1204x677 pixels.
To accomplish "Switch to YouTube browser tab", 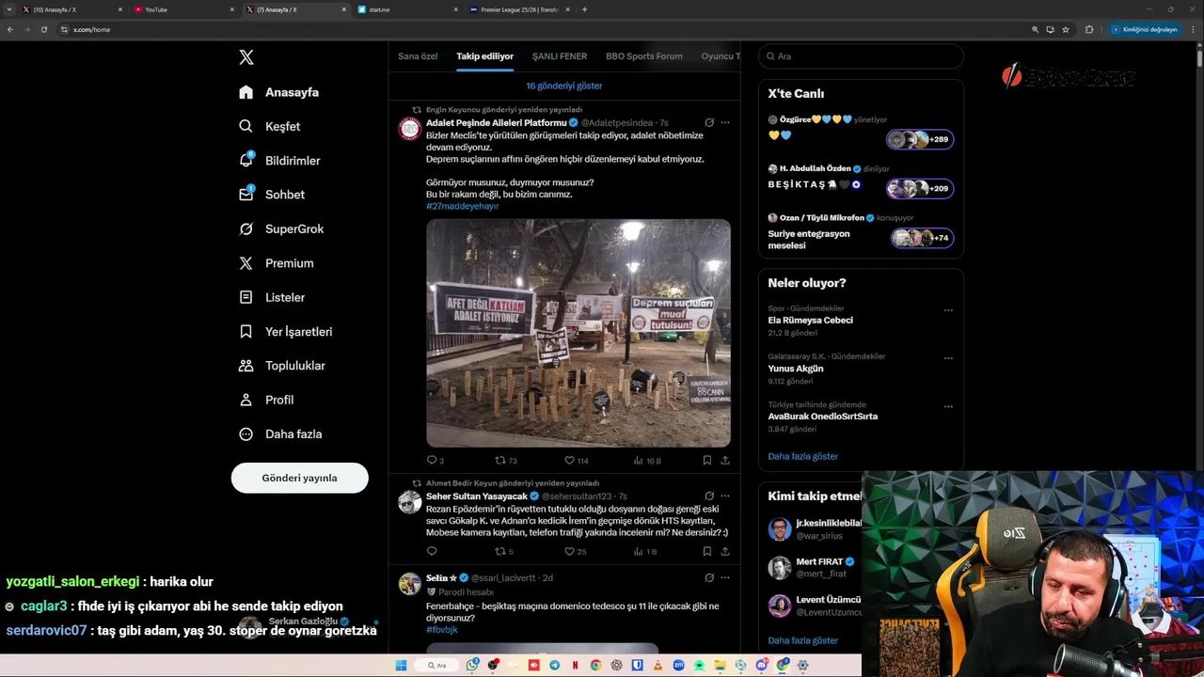I will click(183, 9).
